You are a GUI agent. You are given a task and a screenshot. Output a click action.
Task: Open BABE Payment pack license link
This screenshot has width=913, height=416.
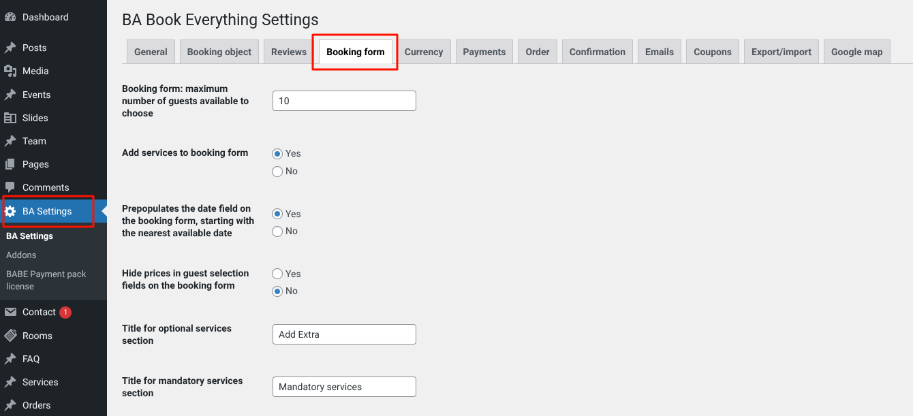pyautogui.click(x=46, y=280)
